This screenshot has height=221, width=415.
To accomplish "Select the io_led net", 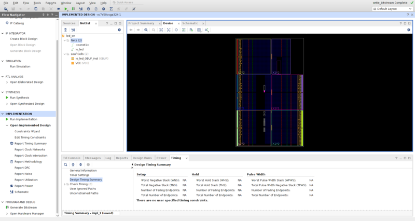I will pos(79,49).
